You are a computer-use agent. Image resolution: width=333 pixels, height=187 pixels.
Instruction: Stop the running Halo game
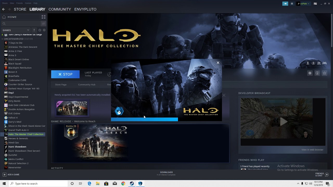point(65,74)
